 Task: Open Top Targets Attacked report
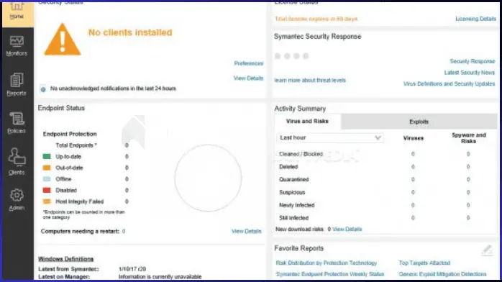coord(424,263)
